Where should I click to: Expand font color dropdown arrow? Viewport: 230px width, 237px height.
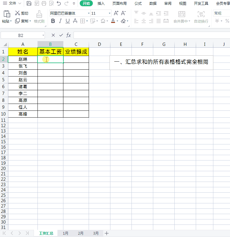pos(117,21)
